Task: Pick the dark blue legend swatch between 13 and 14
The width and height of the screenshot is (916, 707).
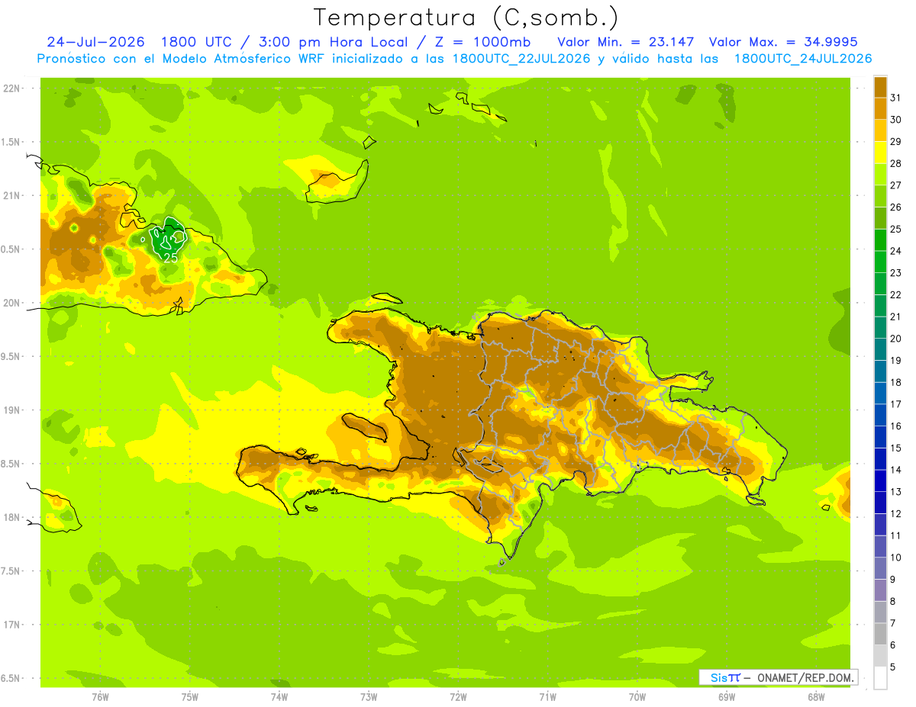Action: (880, 481)
